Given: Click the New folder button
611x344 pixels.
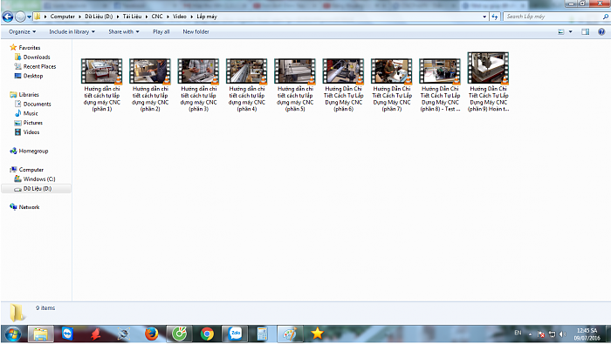Looking at the screenshot, I should 196,32.
